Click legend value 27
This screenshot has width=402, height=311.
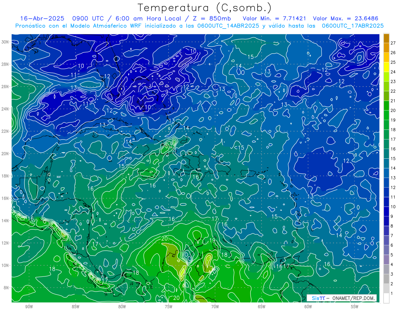coord(393,43)
